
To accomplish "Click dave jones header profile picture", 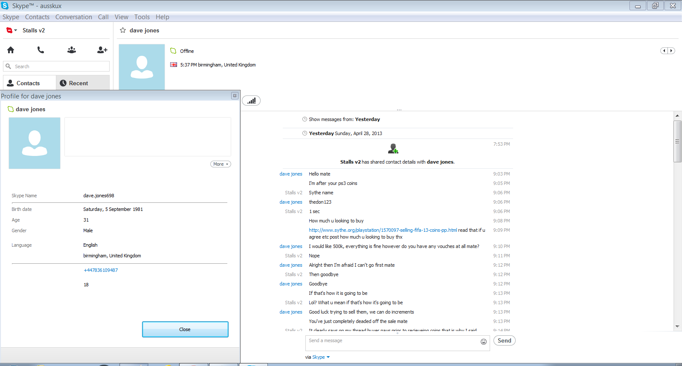I will click(142, 67).
